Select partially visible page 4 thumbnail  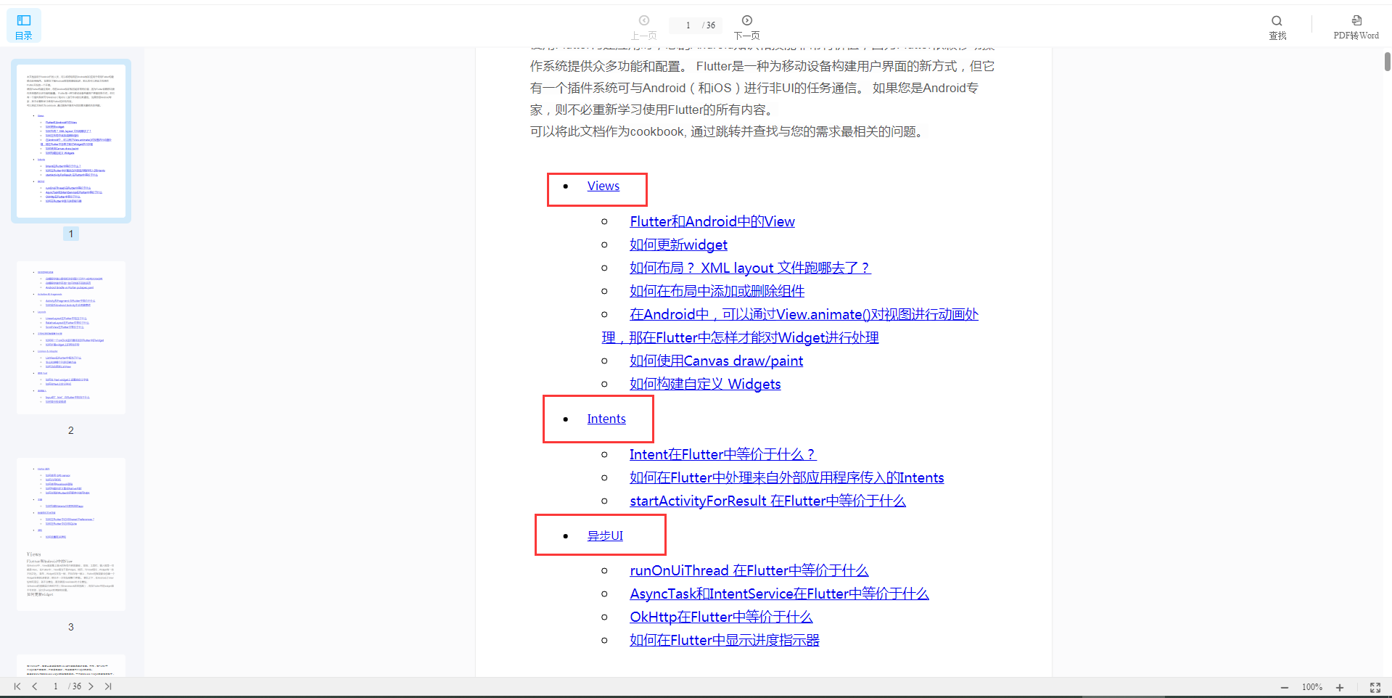pos(71,665)
